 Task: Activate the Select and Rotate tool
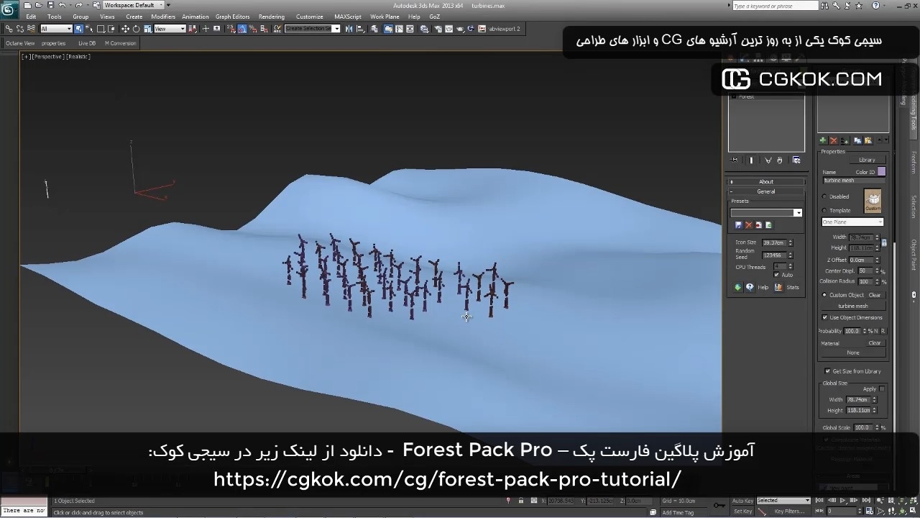(x=136, y=29)
